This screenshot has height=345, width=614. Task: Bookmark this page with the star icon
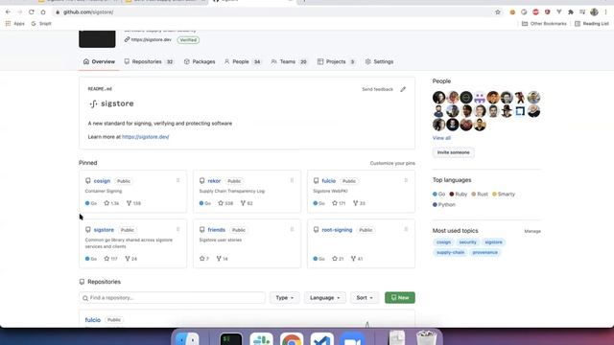[x=498, y=12]
